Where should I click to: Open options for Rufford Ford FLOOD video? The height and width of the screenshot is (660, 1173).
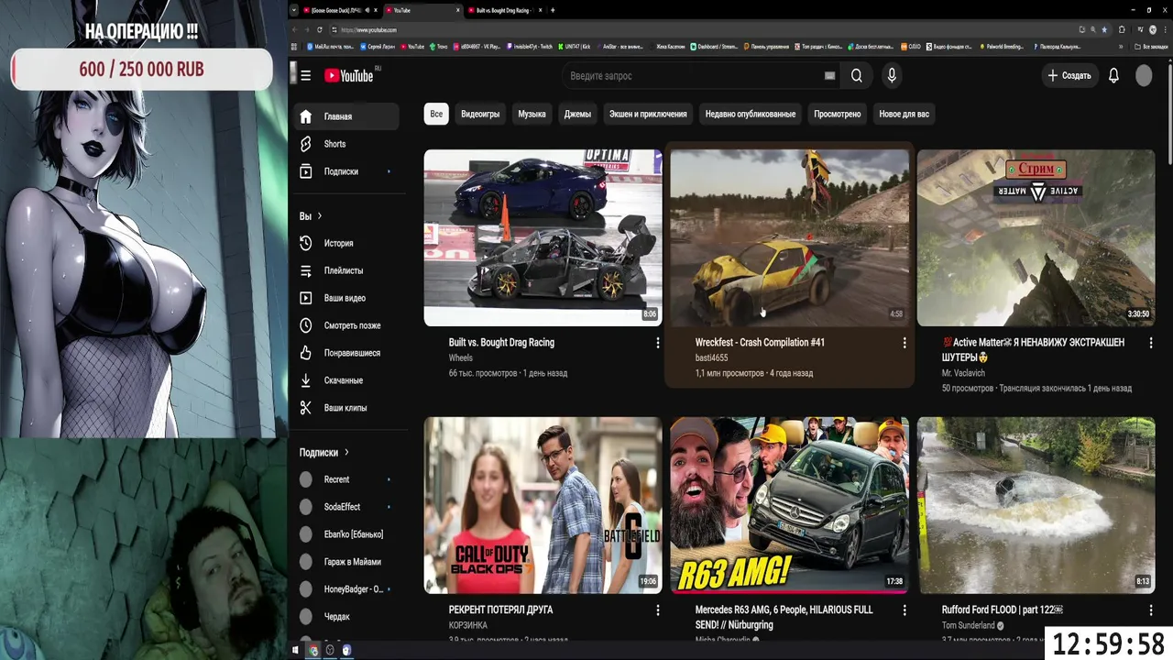[1151, 610]
